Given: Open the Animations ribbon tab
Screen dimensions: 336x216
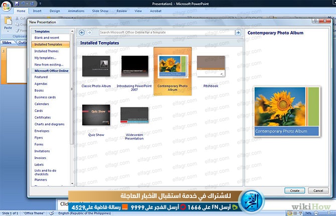Looking at the screenshot, I should click(76, 11).
